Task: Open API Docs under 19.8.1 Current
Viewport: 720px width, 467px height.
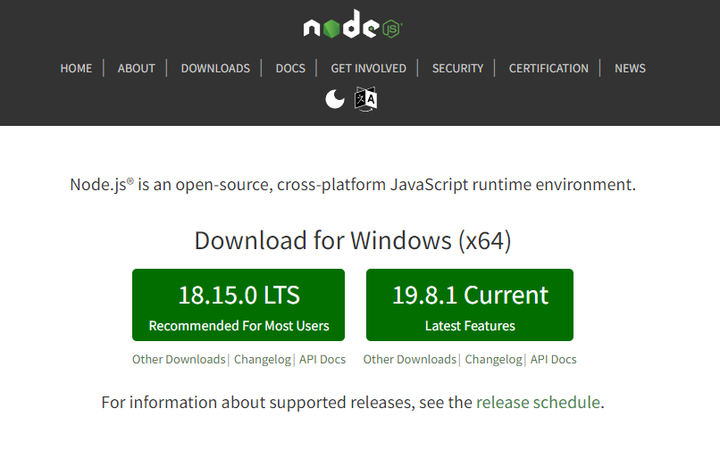Action: (x=553, y=359)
